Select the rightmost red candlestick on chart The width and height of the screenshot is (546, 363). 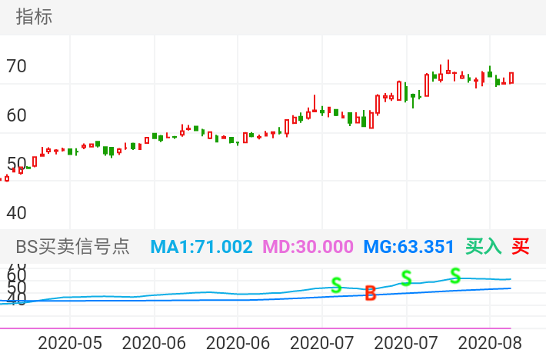coord(511,78)
